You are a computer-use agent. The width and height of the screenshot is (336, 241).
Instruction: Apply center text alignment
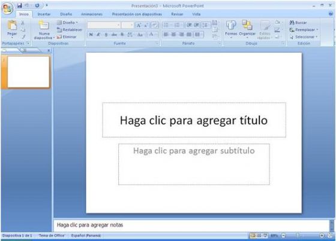point(173,35)
